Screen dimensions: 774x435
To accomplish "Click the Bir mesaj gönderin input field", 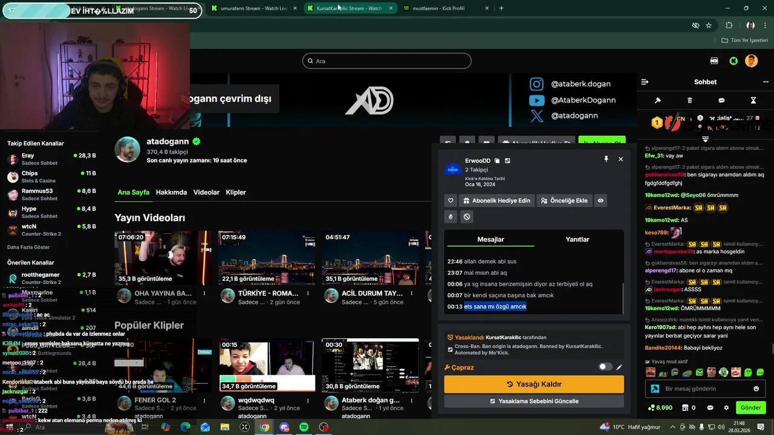I will click(705, 388).
